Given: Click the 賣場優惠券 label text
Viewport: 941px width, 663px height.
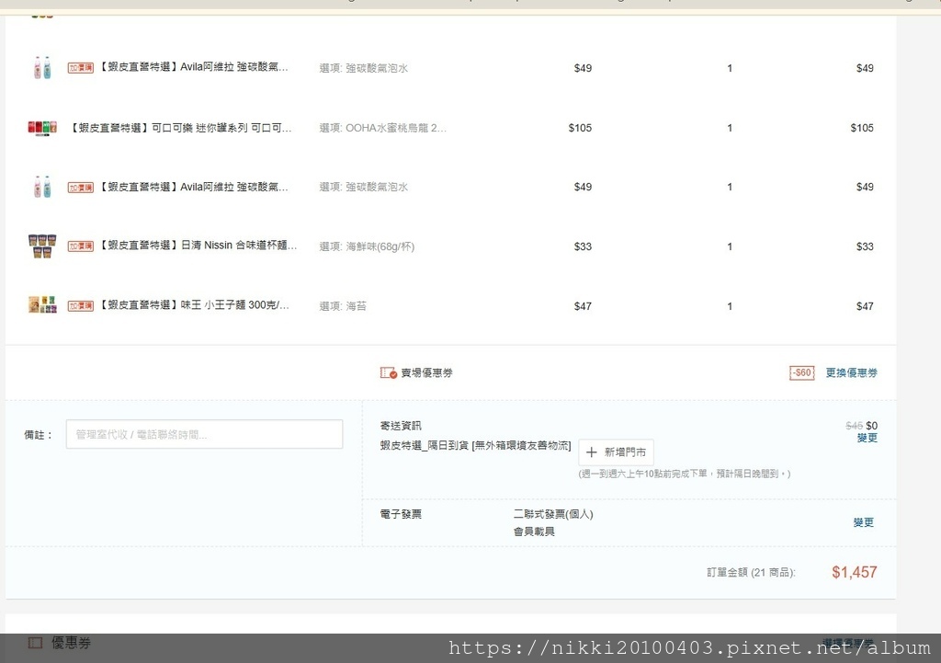Looking at the screenshot, I should [x=426, y=373].
